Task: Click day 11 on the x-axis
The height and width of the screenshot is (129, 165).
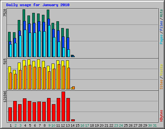Action: pyautogui.click(x=58, y=125)
